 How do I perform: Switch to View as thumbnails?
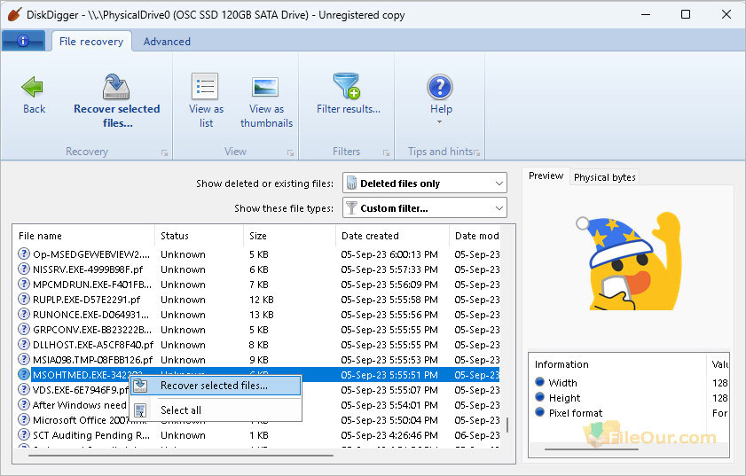(x=266, y=101)
